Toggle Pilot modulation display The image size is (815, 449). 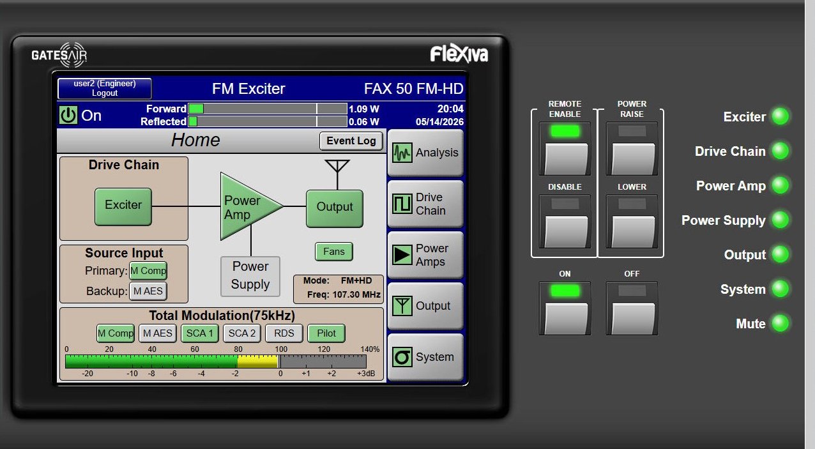[326, 333]
